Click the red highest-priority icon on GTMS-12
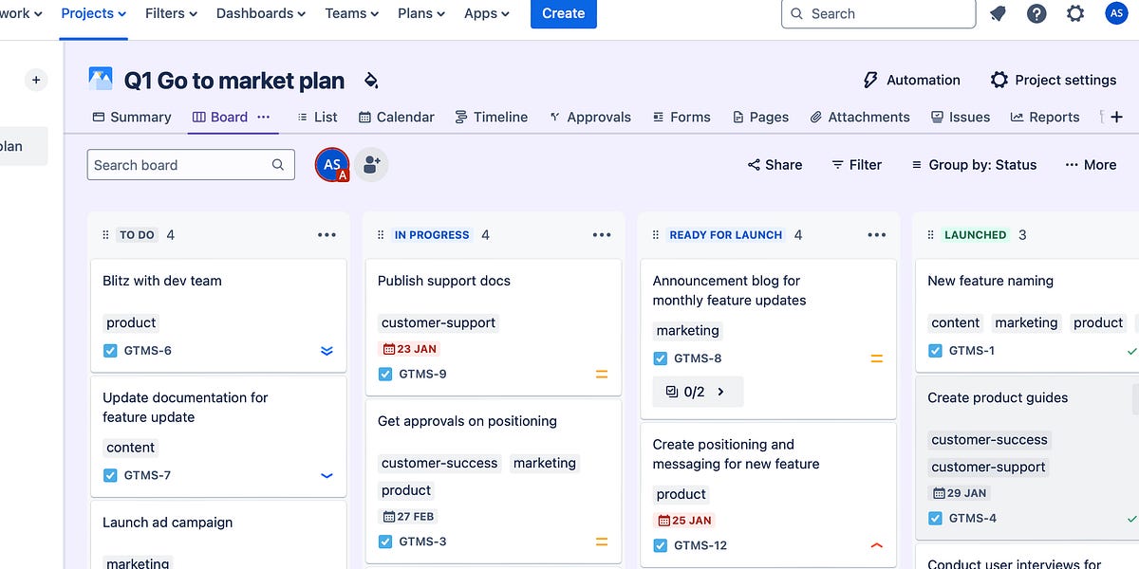 877,545
